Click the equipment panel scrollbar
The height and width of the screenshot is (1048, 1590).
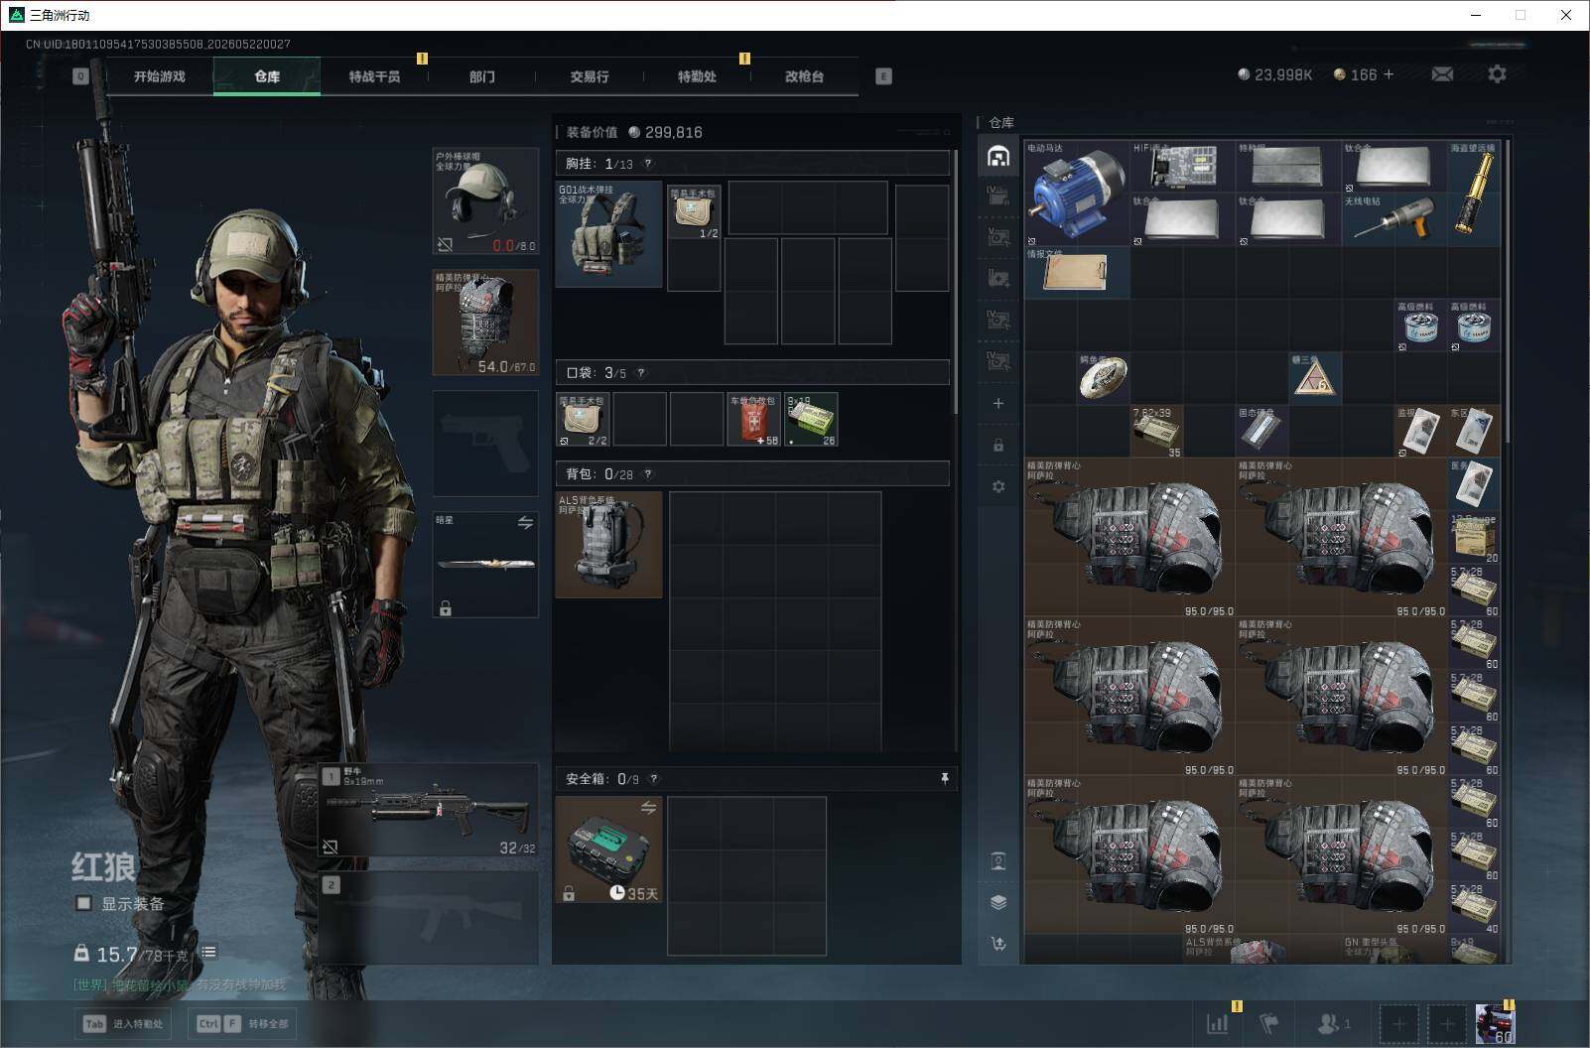pos(956,281)
